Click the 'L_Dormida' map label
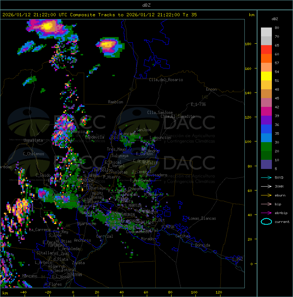The image size is (293, 297). click(200, 245)
